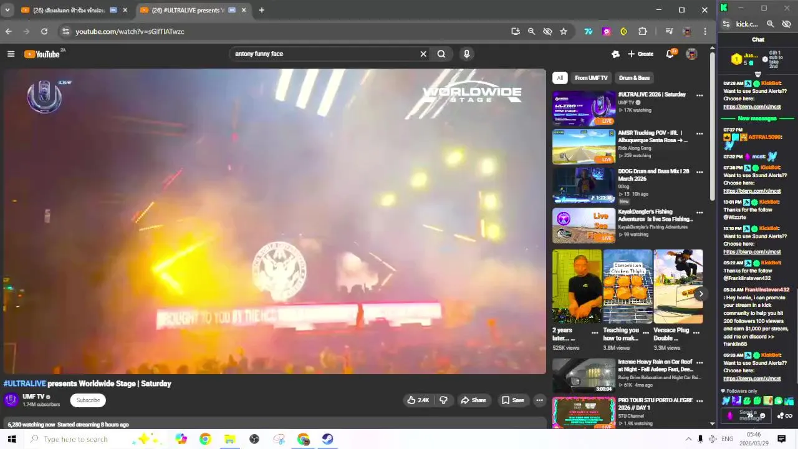Viewport: 798px width, 449px height.
Task: Open the YouTube Create menu
Action: coord(641,54)
